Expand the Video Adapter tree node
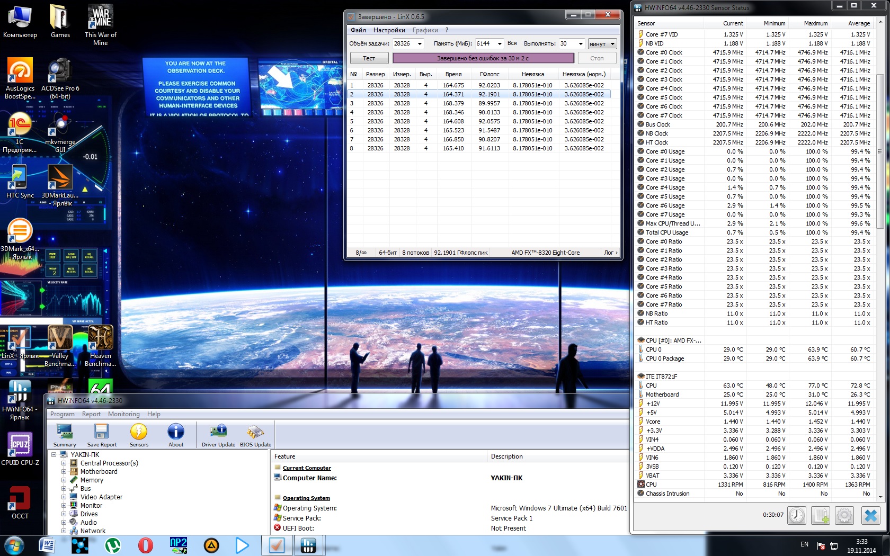 pos(64,497)
